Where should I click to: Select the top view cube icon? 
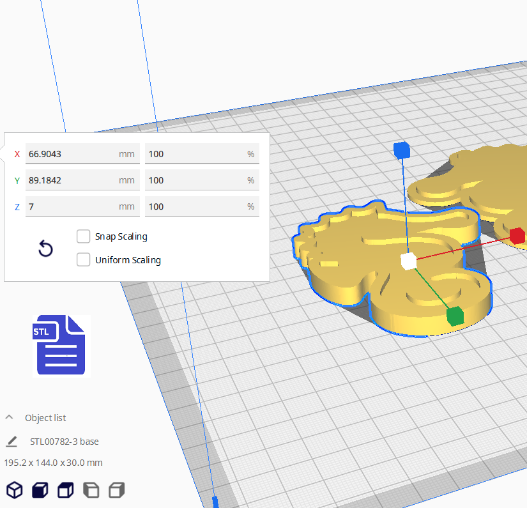click(x=65, y=490)
